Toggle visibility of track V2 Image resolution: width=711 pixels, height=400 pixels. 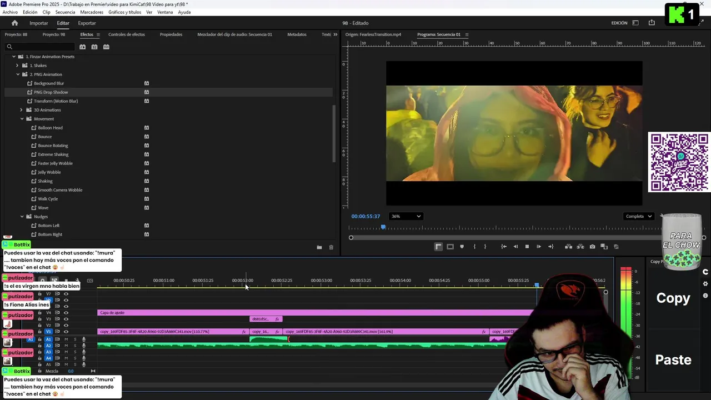click(66, 326)
